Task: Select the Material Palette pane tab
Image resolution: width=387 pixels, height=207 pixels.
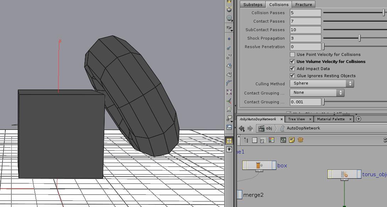Action: point(331,119)
